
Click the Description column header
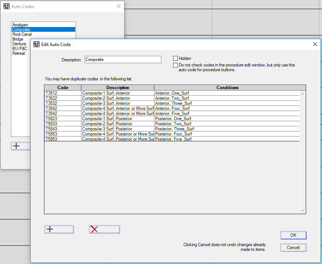(118, 88)
